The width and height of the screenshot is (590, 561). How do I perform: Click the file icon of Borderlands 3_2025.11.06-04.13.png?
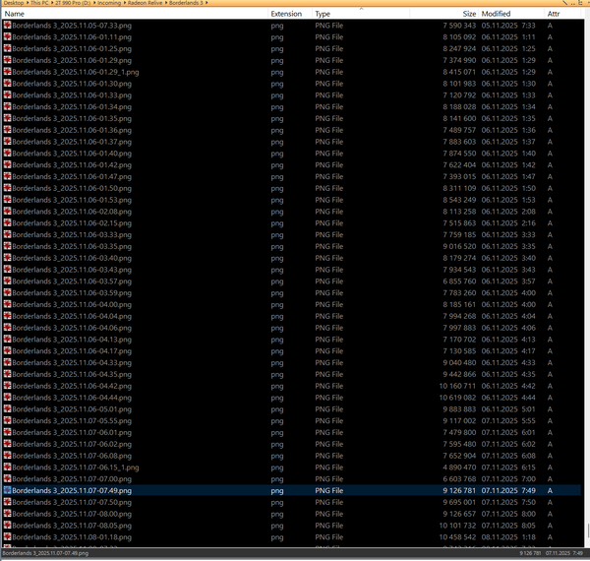coord(7,340)
